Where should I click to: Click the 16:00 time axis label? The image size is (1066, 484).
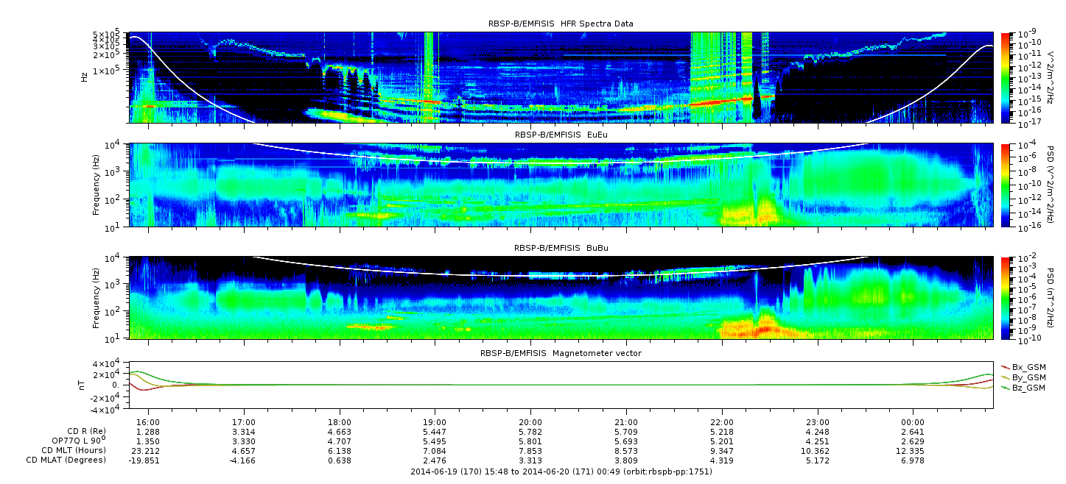pos(149,421)
